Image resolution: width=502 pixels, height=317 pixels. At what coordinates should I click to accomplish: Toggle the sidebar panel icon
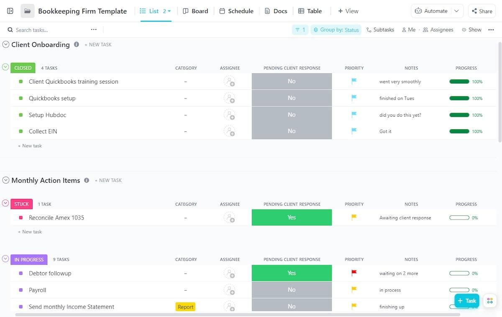click(x=10, y=11)
